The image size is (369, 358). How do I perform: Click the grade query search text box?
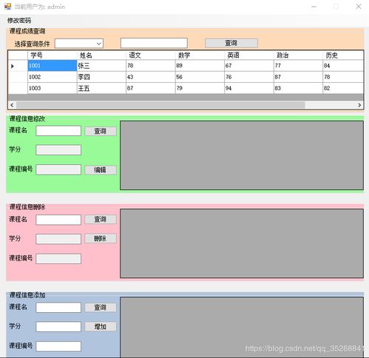pos(154,43)
